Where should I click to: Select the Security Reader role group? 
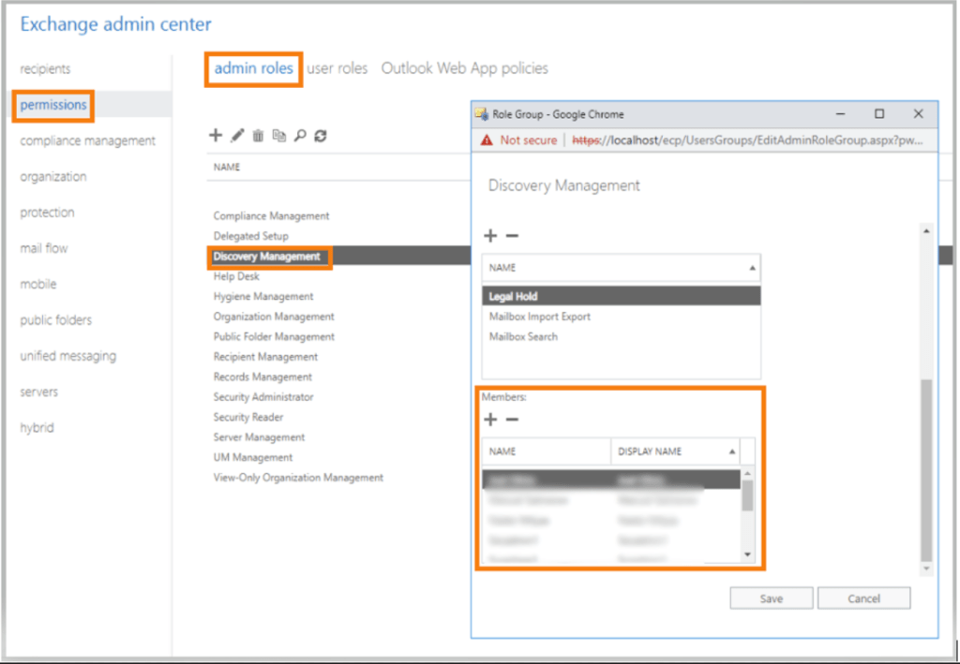(x=247, y=418)
